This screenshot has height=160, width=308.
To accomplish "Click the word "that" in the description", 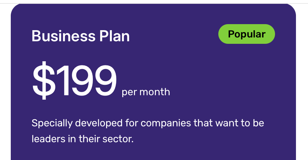I will [x=203, y=123].
